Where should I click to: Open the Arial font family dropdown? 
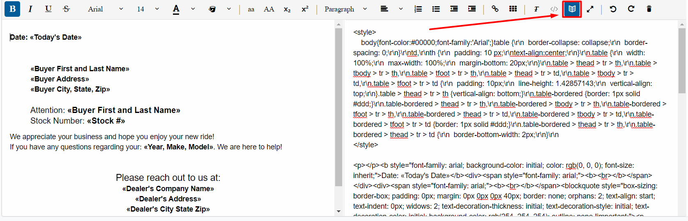coord(105,9)
